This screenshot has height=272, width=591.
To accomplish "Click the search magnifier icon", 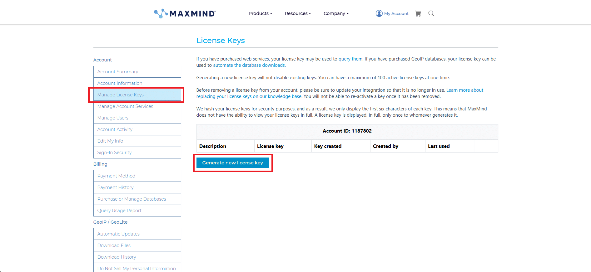I will click(431, 13).
